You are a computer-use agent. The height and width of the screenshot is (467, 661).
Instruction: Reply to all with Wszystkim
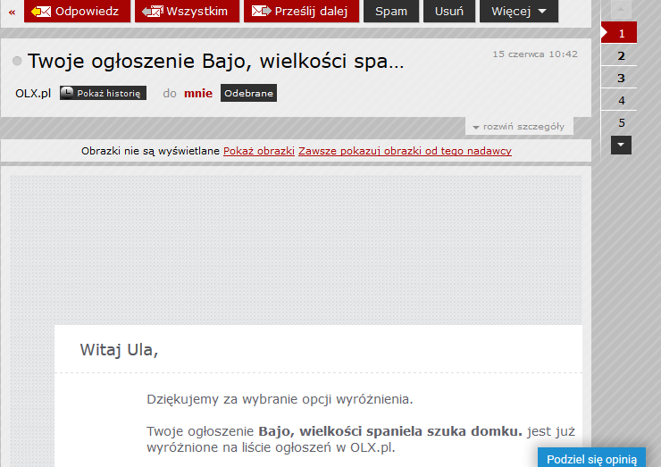pos(187,11)
